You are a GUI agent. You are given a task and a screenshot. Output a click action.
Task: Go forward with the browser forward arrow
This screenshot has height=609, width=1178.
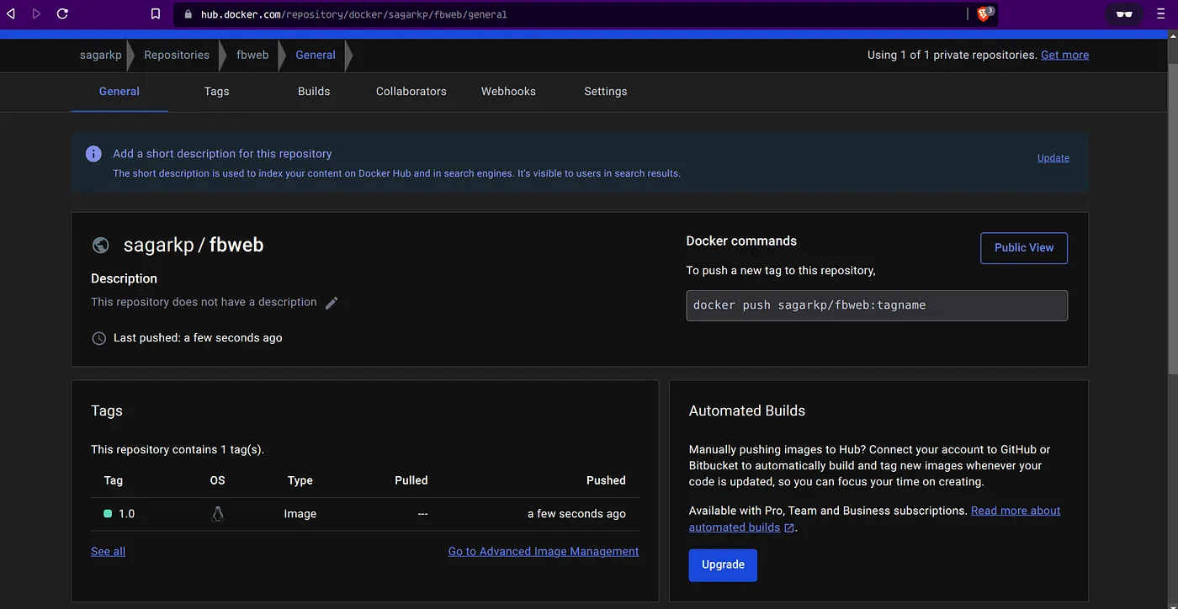click(x=35, y=13)
